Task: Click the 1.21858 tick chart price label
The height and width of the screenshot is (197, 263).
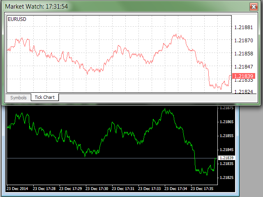Action: [x=243, y=54]
